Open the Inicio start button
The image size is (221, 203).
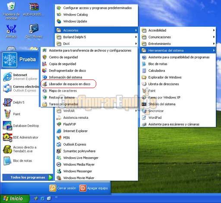[15, 199]
